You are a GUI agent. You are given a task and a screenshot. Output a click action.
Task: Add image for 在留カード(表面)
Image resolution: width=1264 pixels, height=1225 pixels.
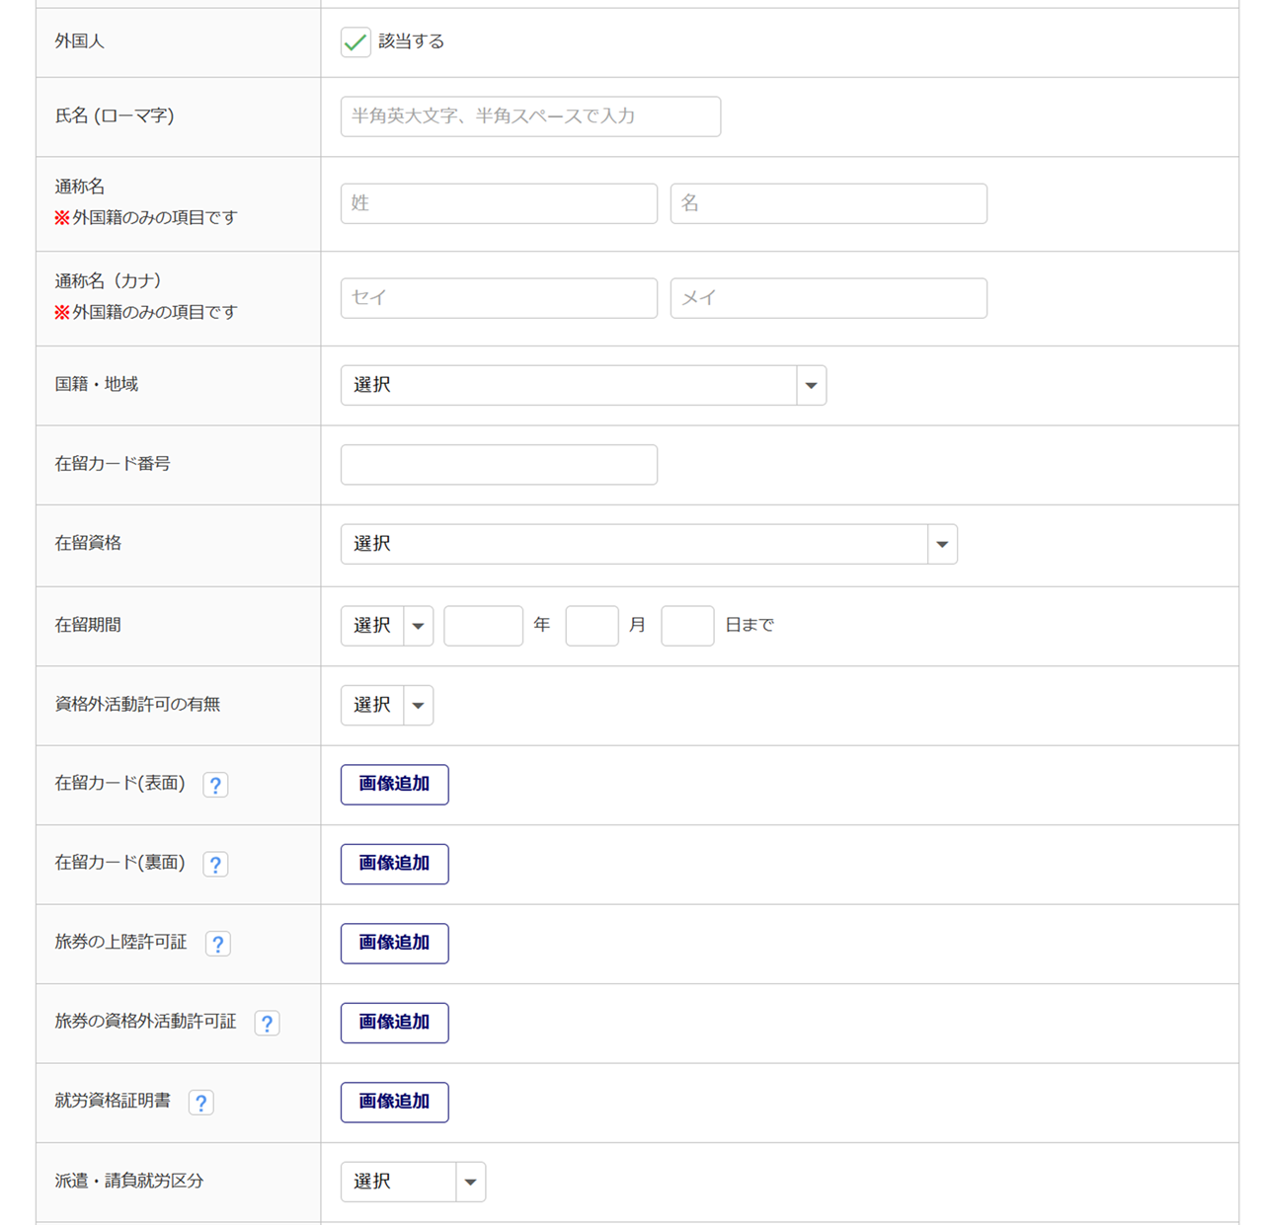point(394,785)
